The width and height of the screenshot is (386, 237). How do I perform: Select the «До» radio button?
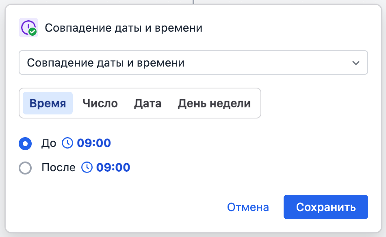(x=25, y=143)
